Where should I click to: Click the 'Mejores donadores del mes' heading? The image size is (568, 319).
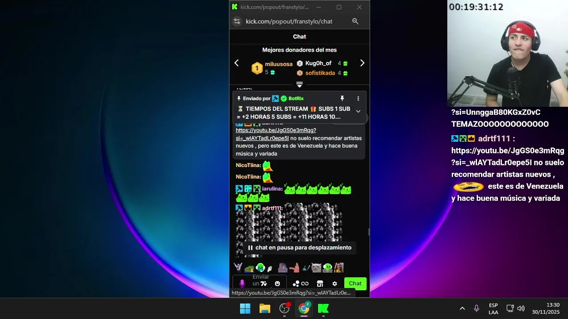[x=300, y=50]
